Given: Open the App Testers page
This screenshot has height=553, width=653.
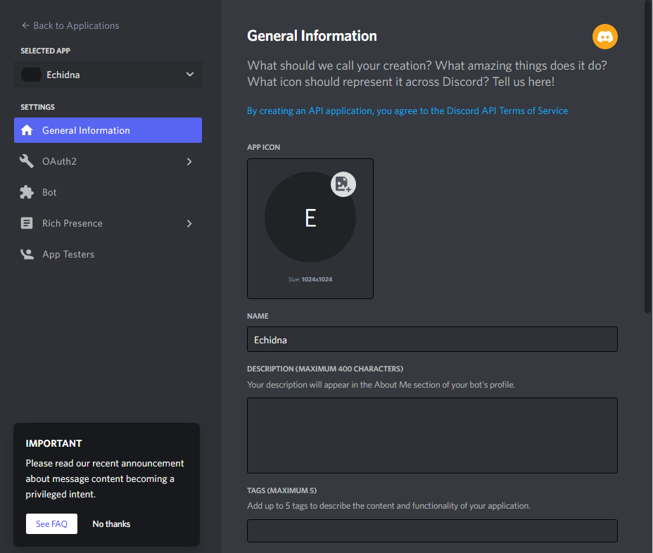Looking at the screenshot, I should (108, 254).
